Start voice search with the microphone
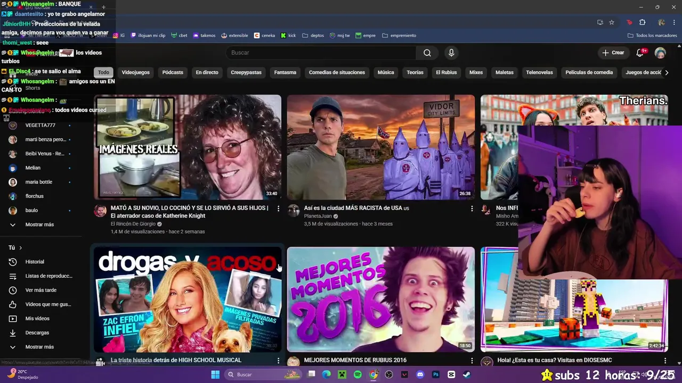Image resolution: width=682 pixels, height=383 pixels. (x=451, y=53)
